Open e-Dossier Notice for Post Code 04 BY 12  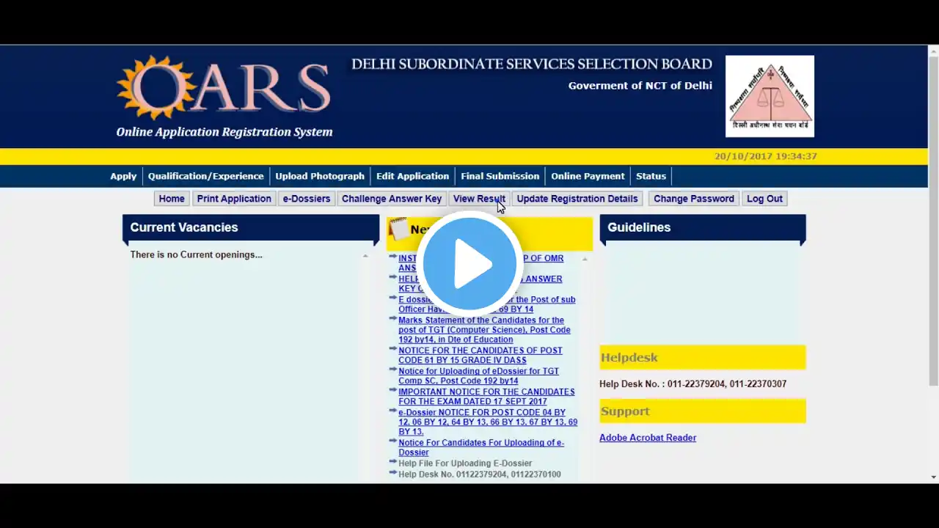click(488, 422)
